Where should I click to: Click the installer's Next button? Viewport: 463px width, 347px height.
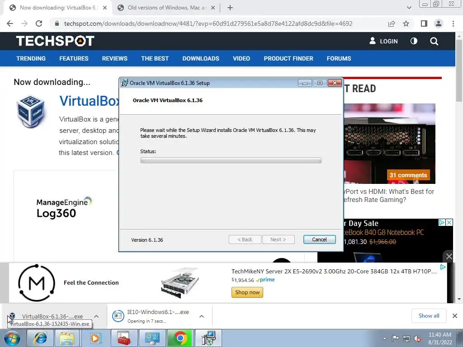(278, 239)
